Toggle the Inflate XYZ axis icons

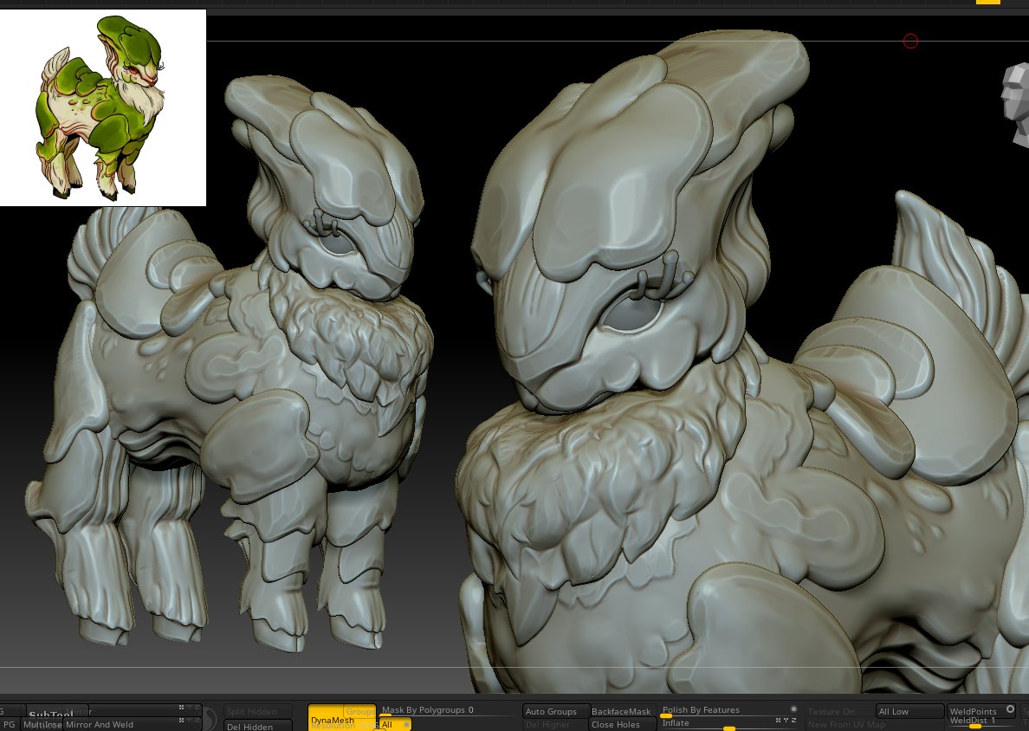786,721
